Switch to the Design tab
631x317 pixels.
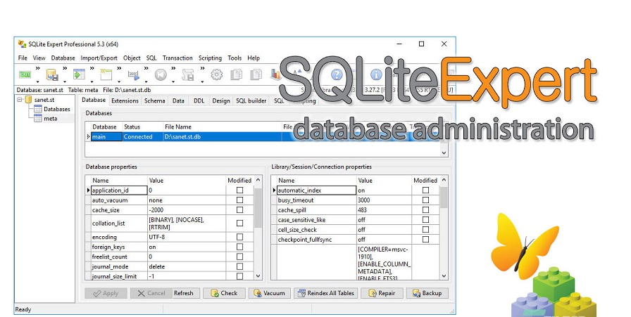221,101
